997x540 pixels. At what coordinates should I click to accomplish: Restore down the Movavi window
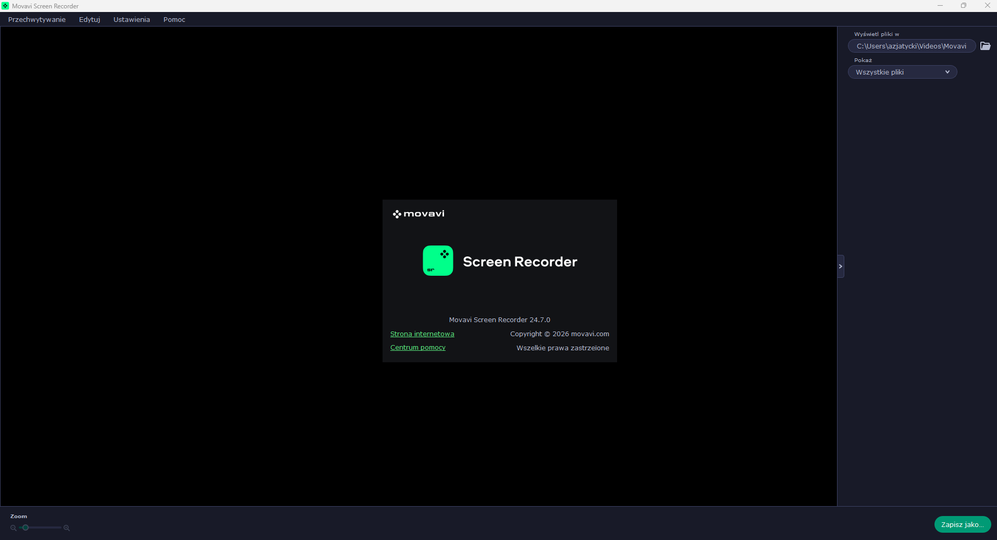pos(964,6)
